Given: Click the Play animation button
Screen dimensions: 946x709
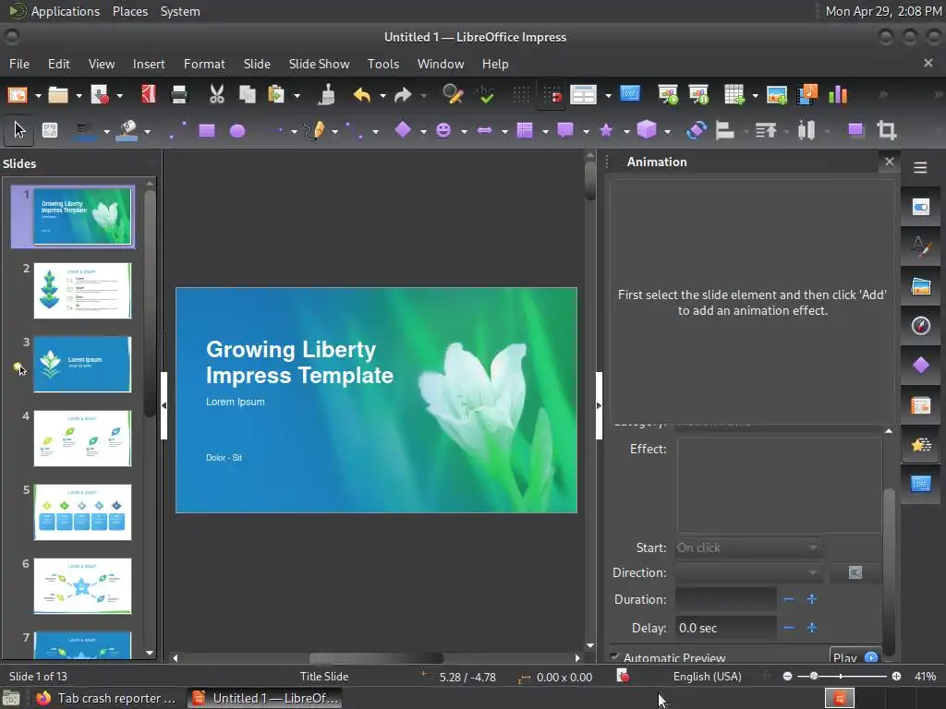Looking at the screenshot, I should click(x=855, y=657).
